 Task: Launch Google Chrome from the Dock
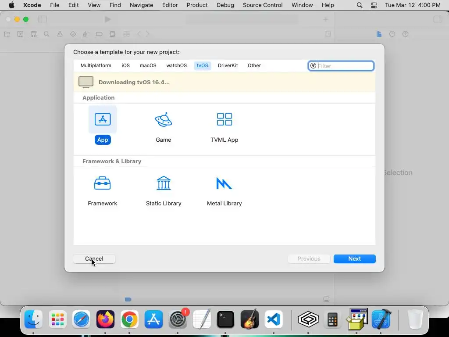pos(129,319)
